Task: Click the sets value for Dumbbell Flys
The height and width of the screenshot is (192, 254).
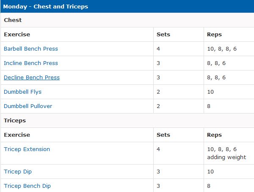Action: [x=158, y=92]
